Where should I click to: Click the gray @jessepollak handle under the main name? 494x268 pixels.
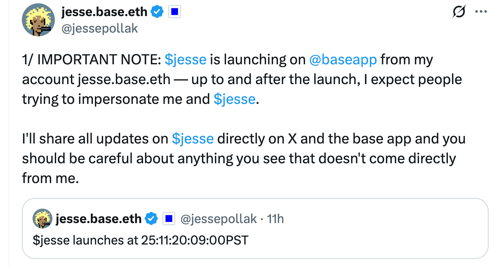(99, 28)
